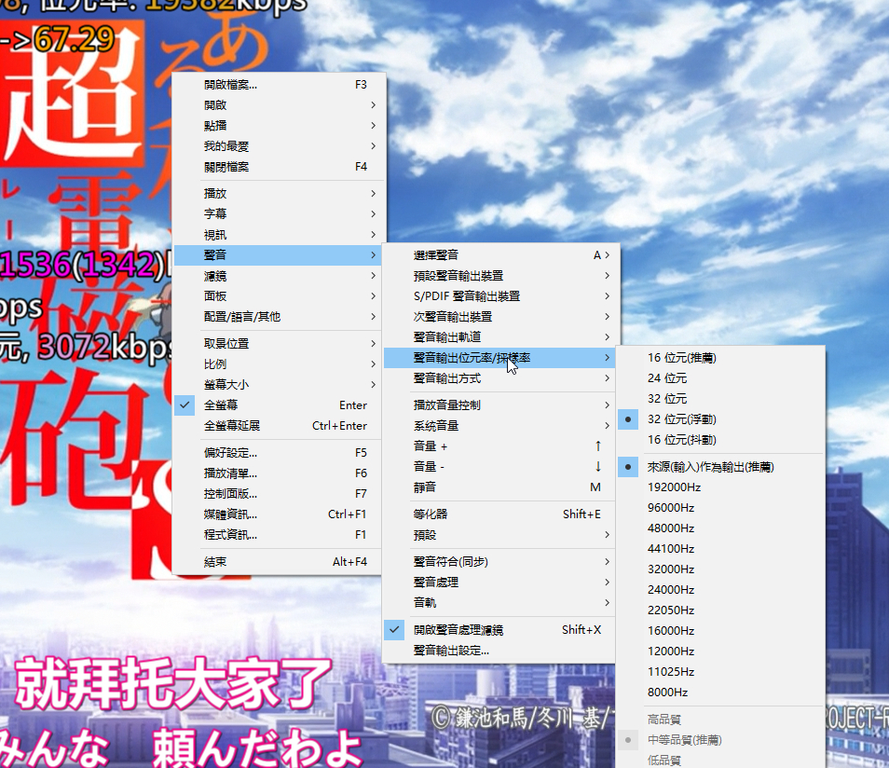This screenshot has width=889, height=768.
Task: Open the 次聲音輸出裝置 submenu
Action: click(500, 317)
